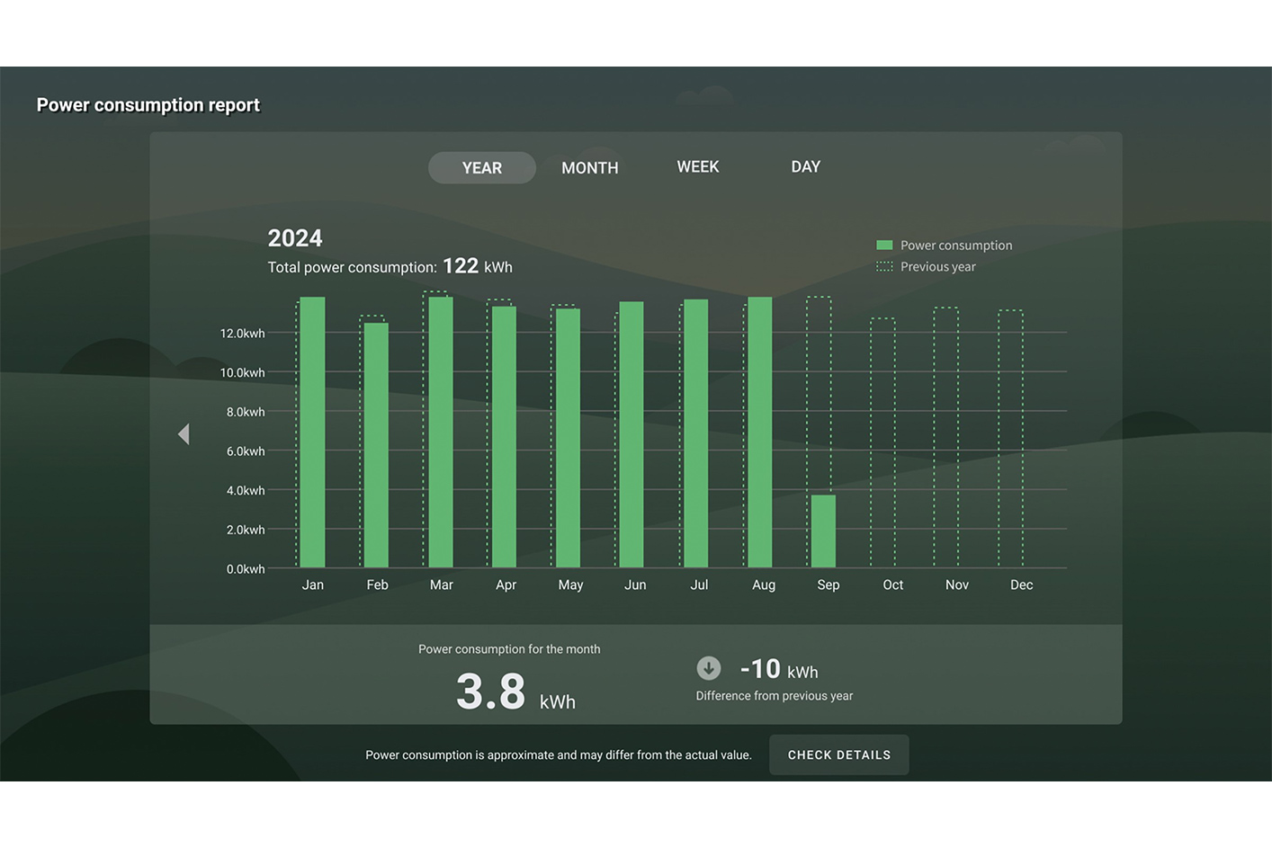Select the dotted December previous-year bar
This screenshot has height=848, width=1272.
[x=1010, y=439]
